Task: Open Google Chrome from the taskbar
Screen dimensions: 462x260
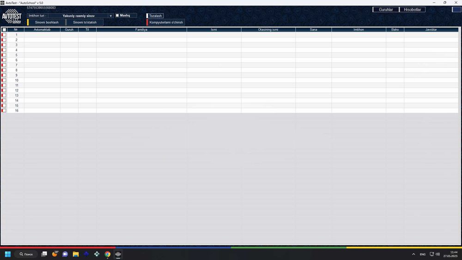Action: pyautogui.click(x=108, y=254)
